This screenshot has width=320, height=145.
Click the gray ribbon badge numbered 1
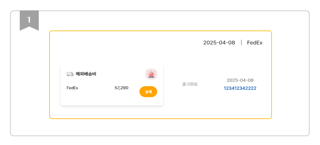pyautogui.click(x=29, y=20)
